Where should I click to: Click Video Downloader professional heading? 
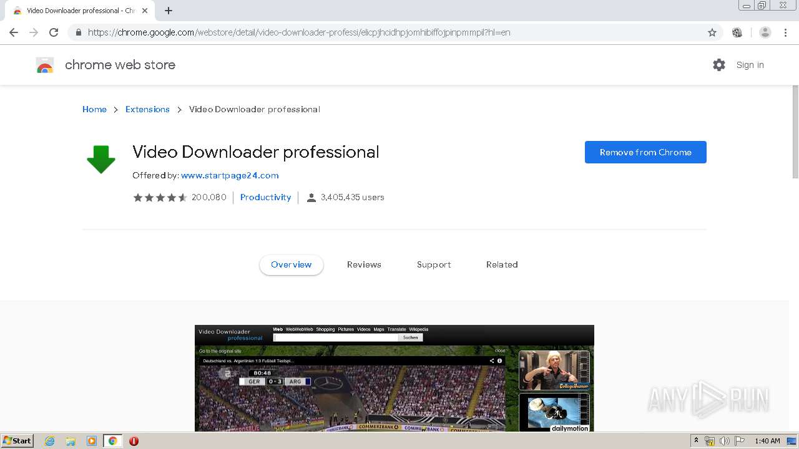pyautogui.click(x=256, y=152)
